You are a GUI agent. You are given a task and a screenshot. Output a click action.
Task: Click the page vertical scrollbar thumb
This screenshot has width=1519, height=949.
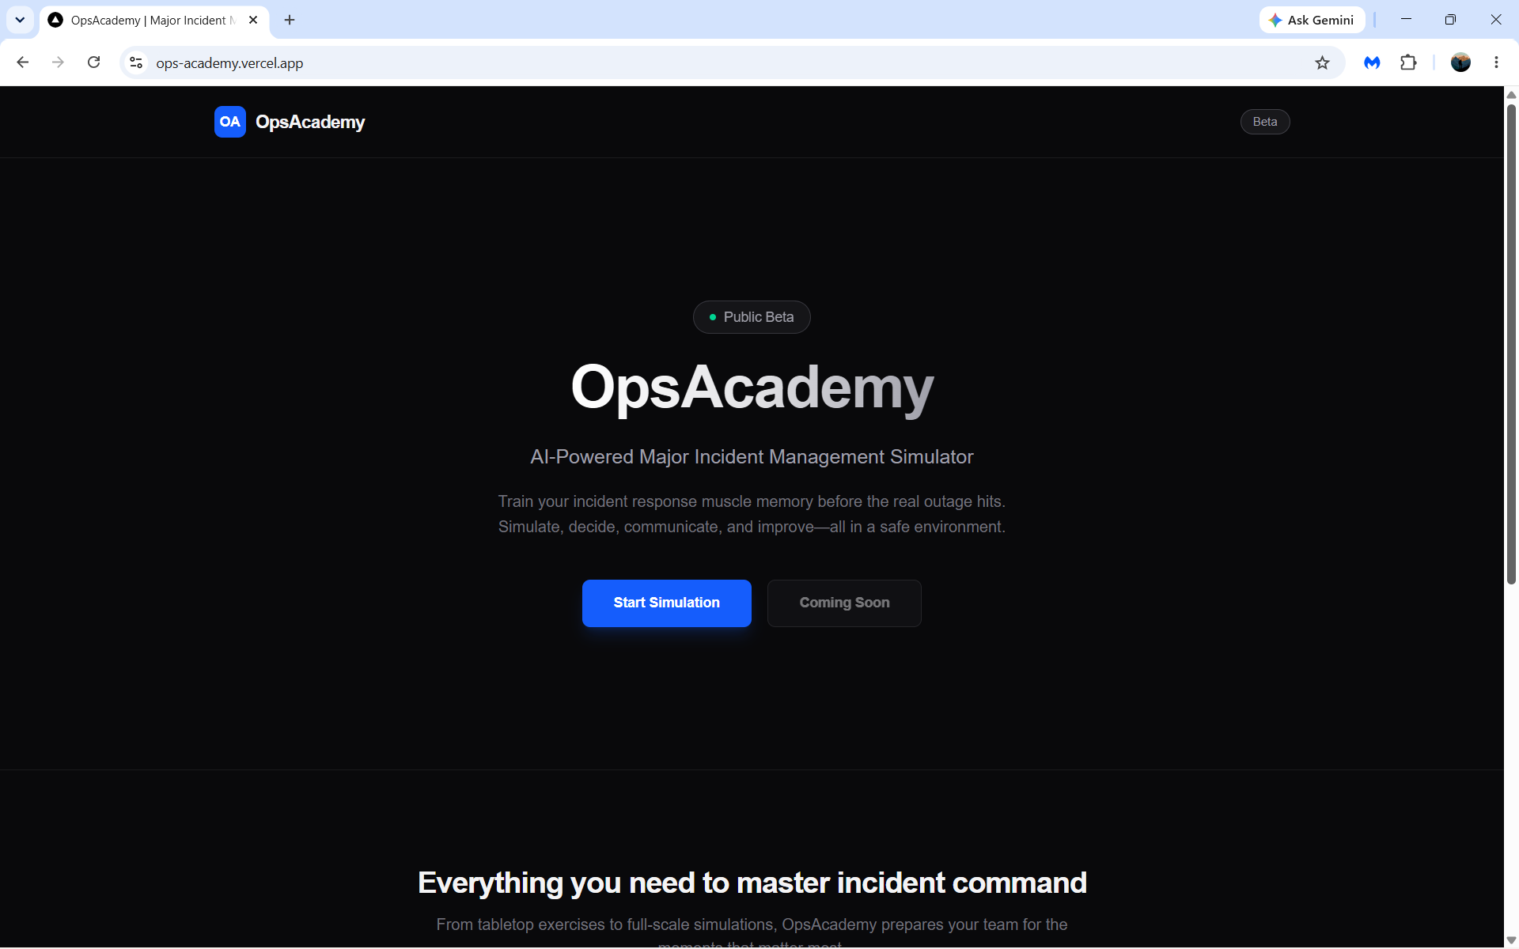point(1511,344)
